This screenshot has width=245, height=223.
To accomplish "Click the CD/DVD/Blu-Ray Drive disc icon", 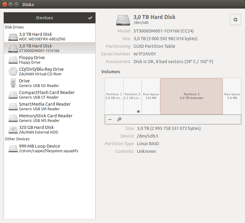I will coord(13,72).
